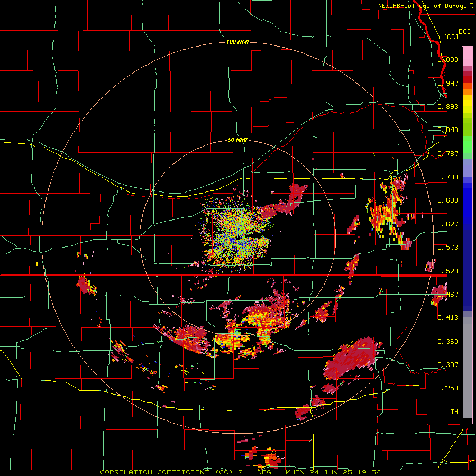Click the radar site center point in the clutter
The height and width of the screenshot is (476, 476).
point(237,236)
